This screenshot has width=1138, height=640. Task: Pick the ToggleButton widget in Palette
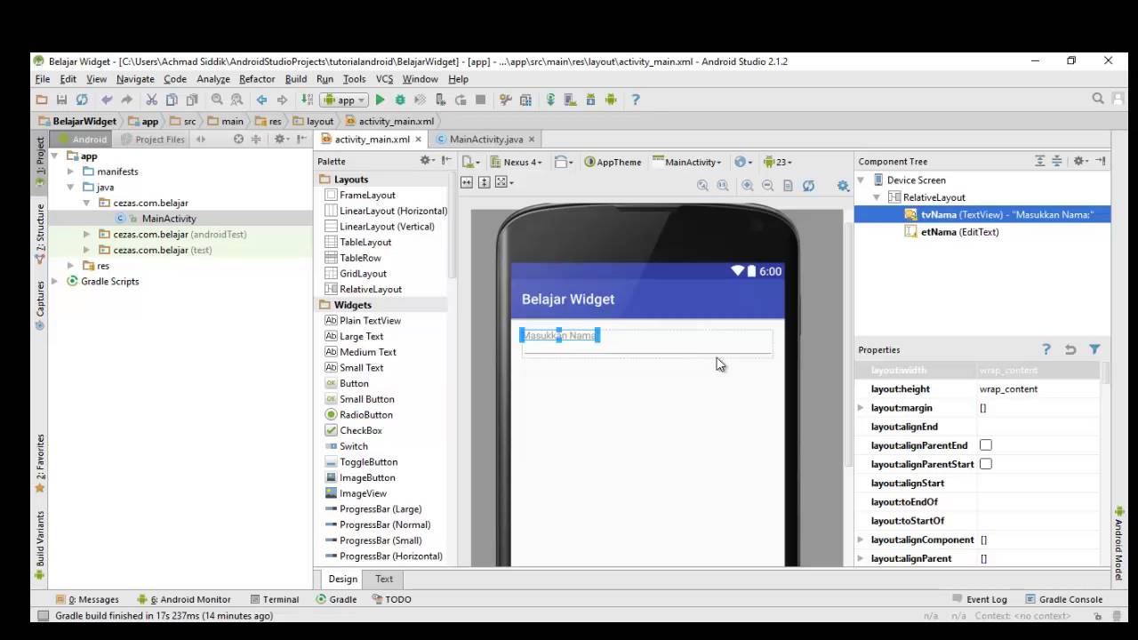click(368, 462)
